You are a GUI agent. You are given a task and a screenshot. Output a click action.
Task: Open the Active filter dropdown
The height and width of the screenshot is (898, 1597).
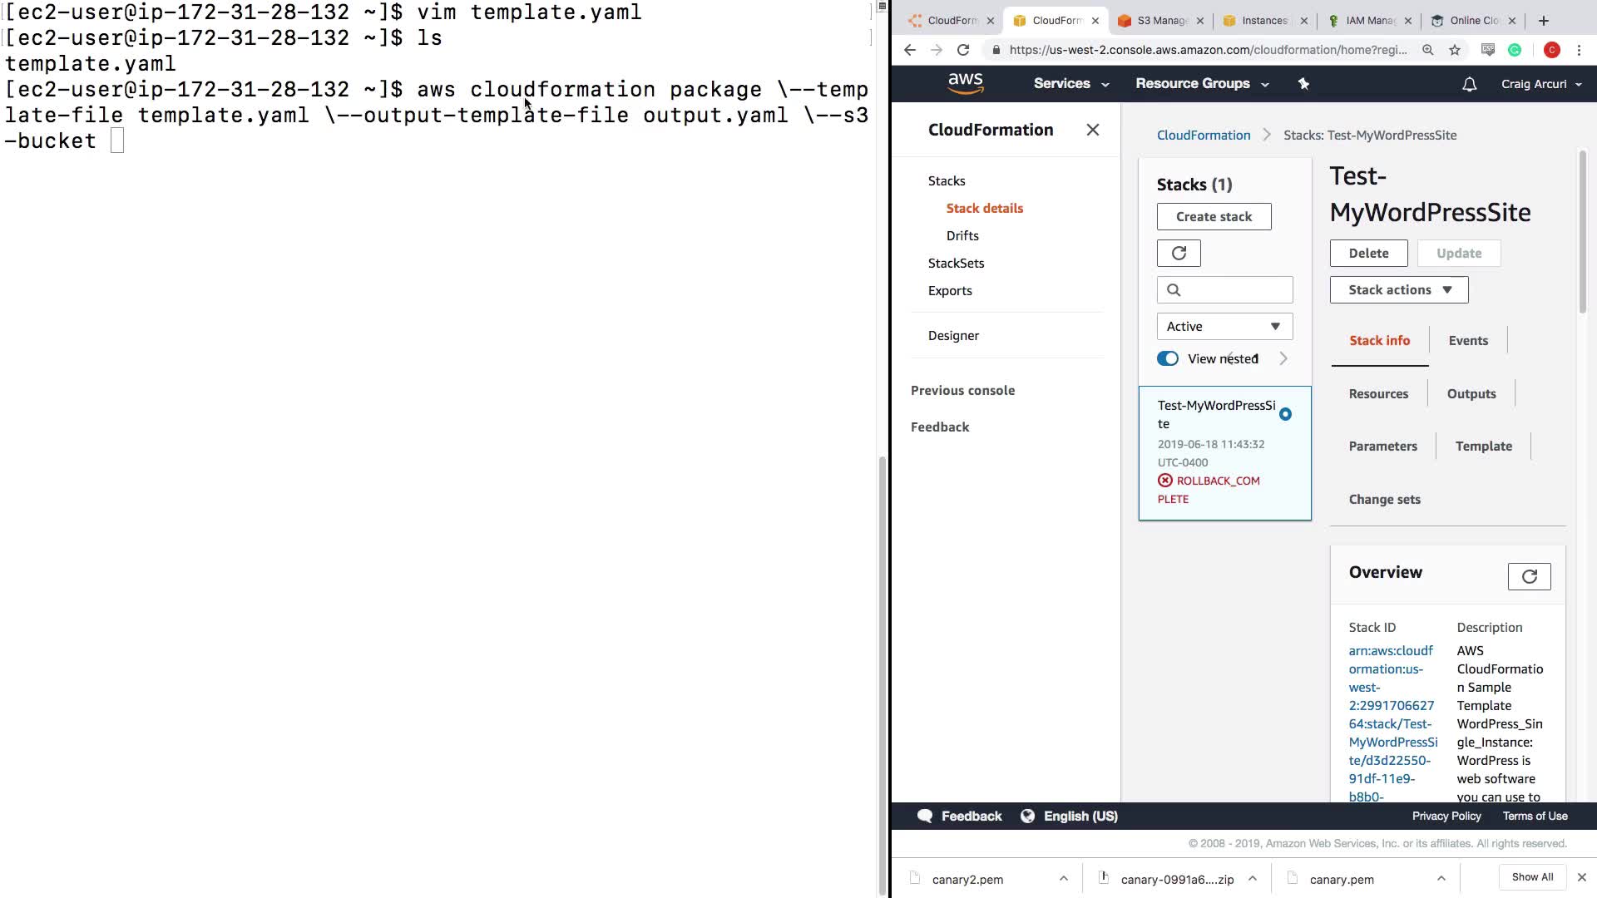(1224, 327)
